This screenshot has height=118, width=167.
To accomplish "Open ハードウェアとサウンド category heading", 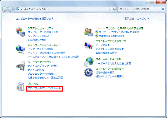I will point(40,62).
